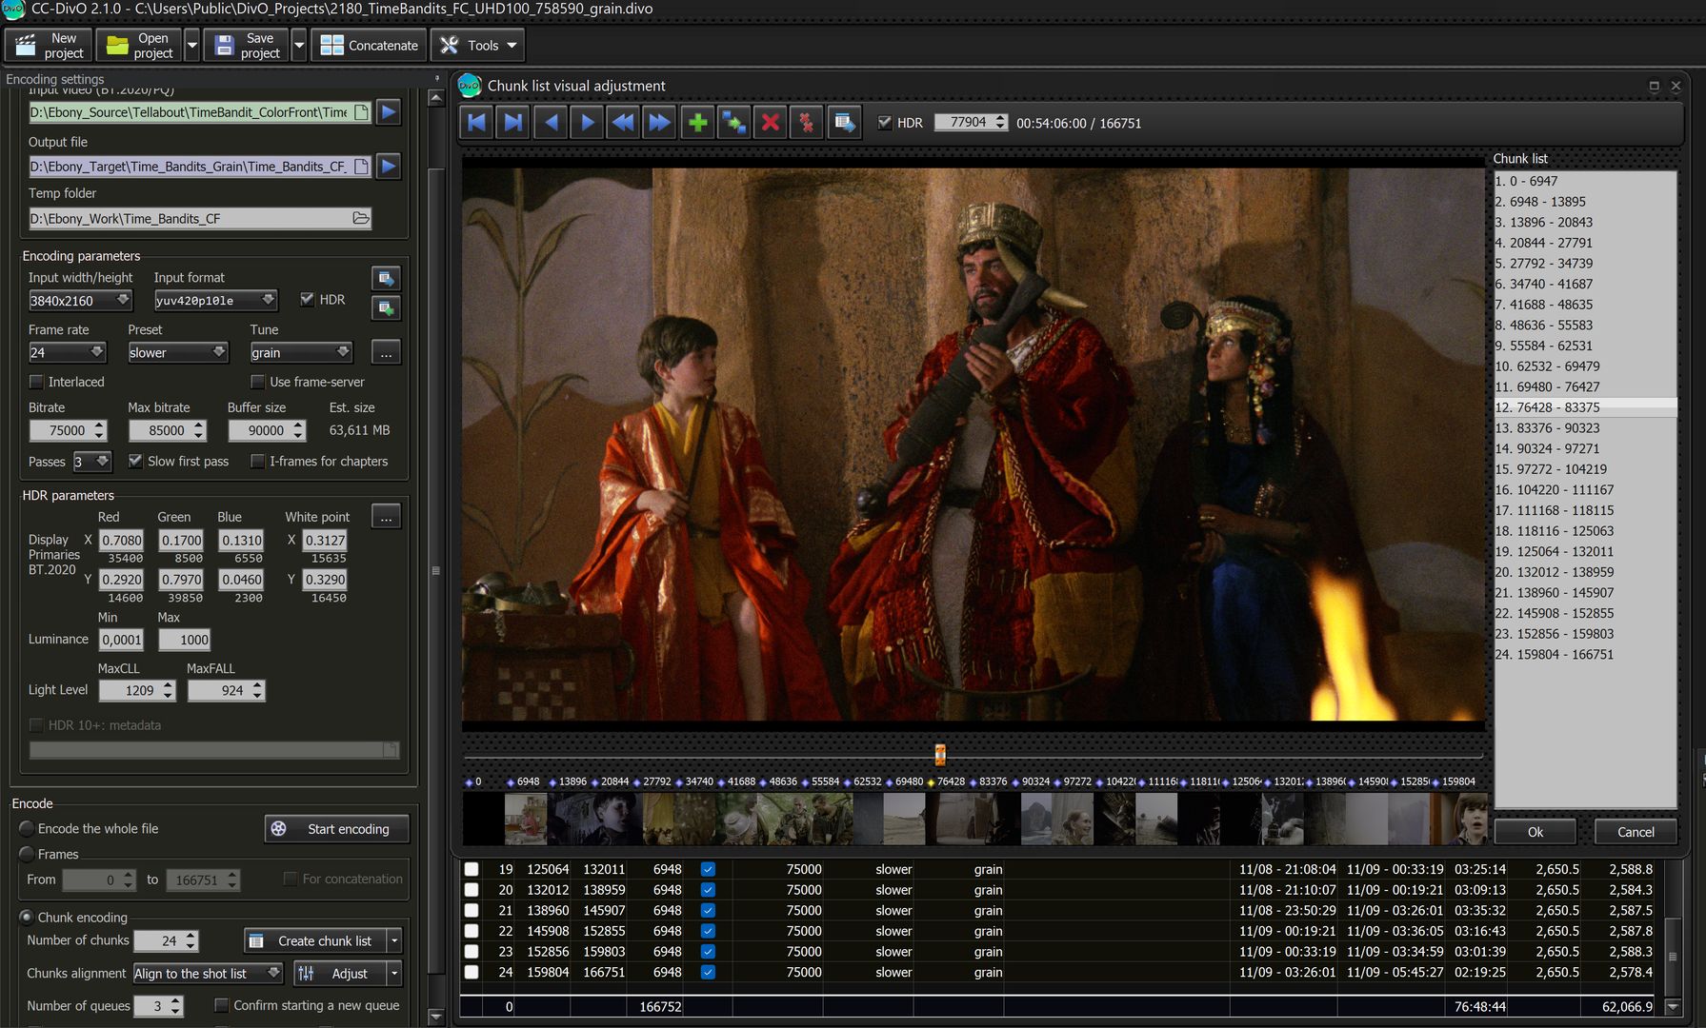Expand the Save project dropdown arrow

click(298, 46)
